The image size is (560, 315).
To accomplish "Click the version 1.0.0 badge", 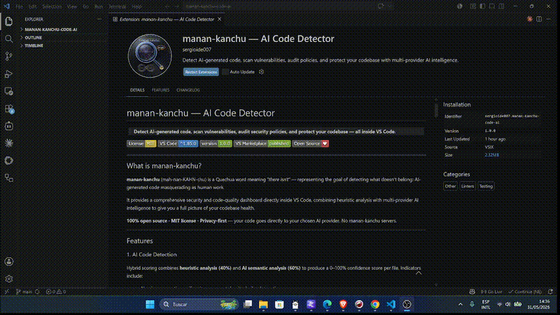I will click(216, 143).
